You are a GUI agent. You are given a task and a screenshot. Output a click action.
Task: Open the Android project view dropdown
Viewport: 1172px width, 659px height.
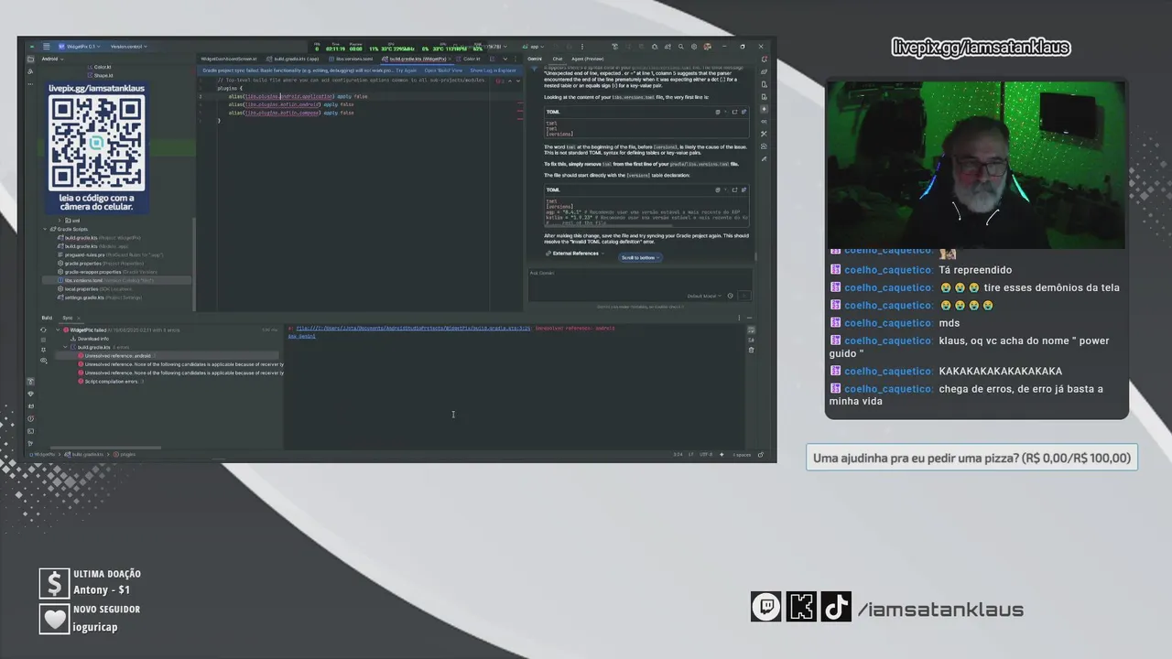[x=52, y=59]
